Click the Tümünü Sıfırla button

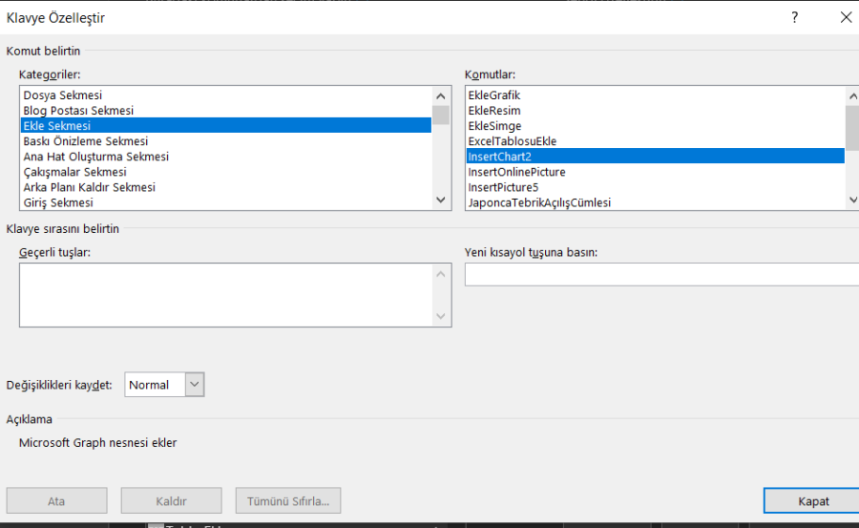[288, 501]
